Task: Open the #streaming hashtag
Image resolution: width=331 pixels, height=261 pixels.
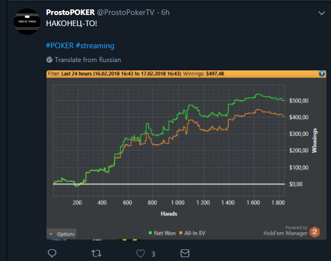Action: click(95, 45)
